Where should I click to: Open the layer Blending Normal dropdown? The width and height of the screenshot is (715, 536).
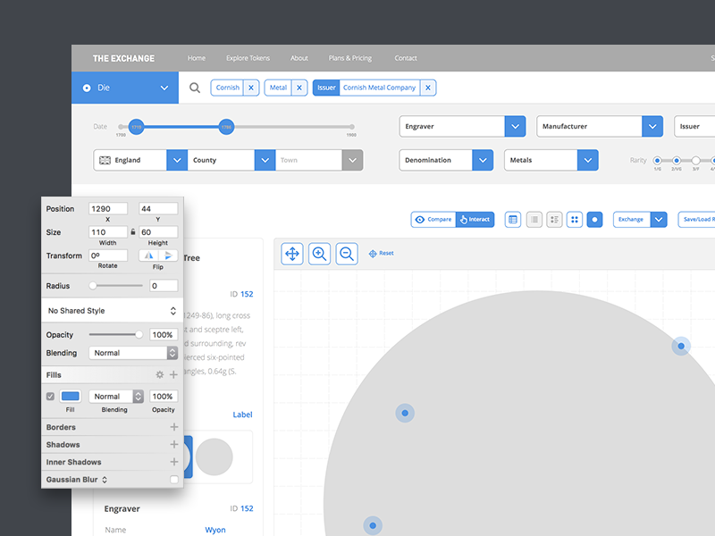133,353
